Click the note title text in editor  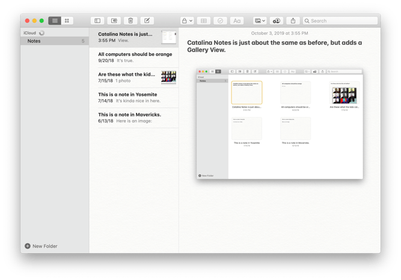[274, 46]
